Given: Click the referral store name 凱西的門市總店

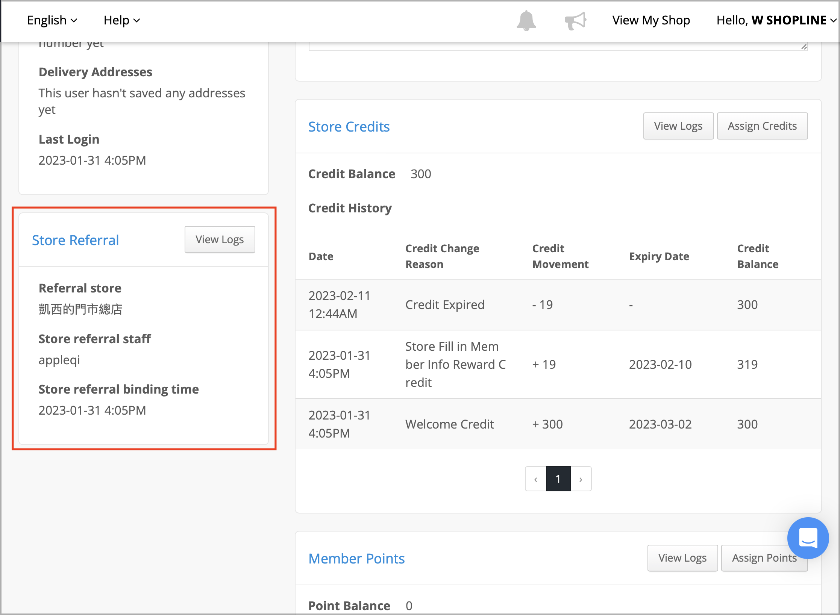Looking at the screenshot, I should [x=80, y=309].
